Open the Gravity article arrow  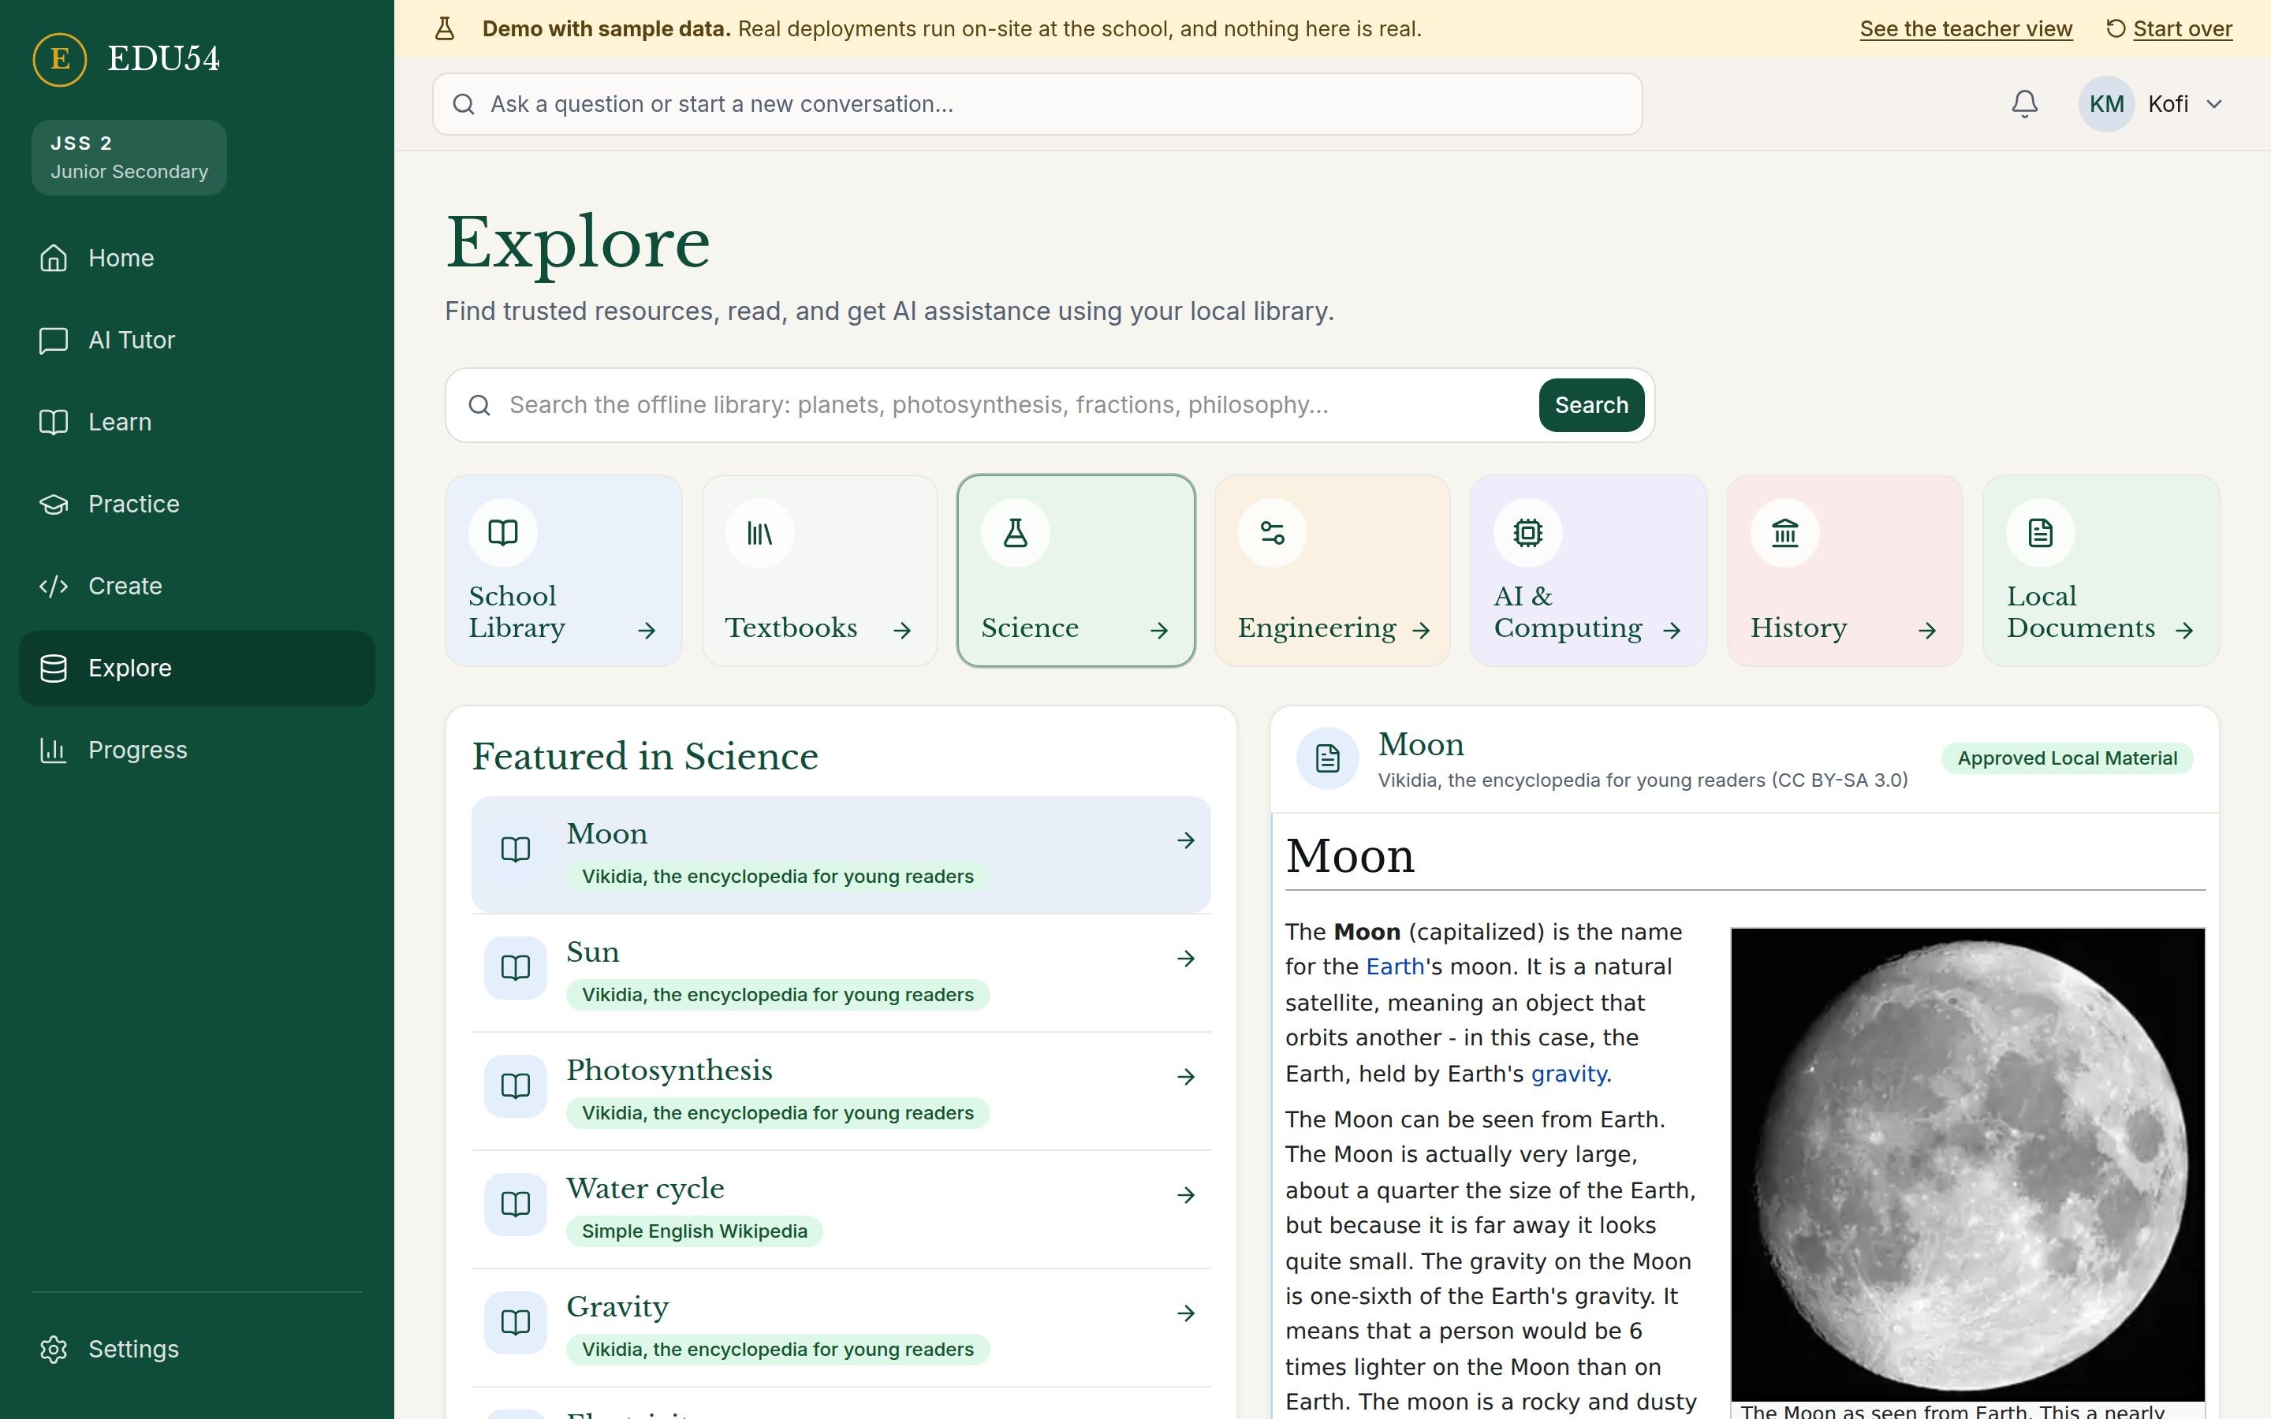(x=1186, y=1313)
